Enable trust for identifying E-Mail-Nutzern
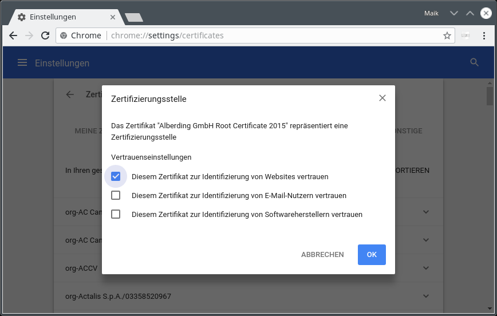 click(x=116, y=195)
